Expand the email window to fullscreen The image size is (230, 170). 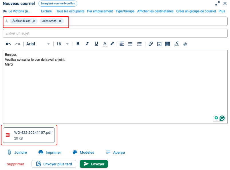(x=217, y=3)
